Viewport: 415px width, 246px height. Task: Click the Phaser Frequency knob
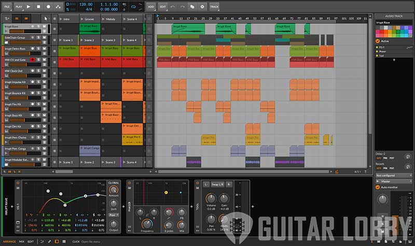(147, 224)
